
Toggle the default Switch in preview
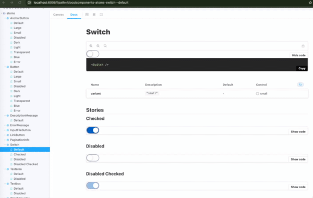click(x=93, y=54)
